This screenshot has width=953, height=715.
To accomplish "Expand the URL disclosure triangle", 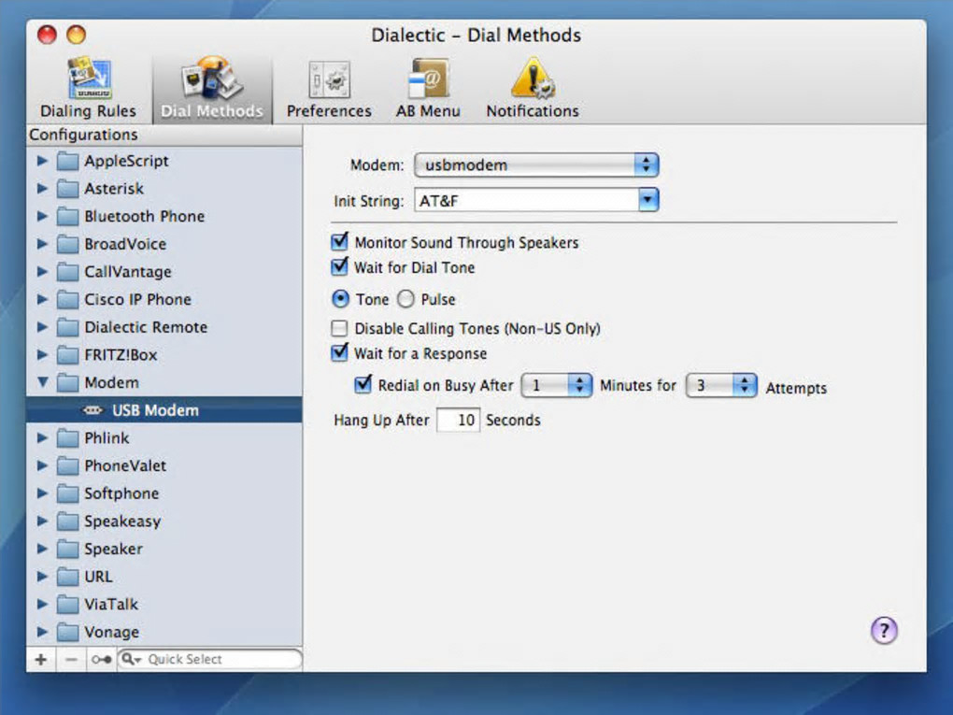I will click(42, 576).
